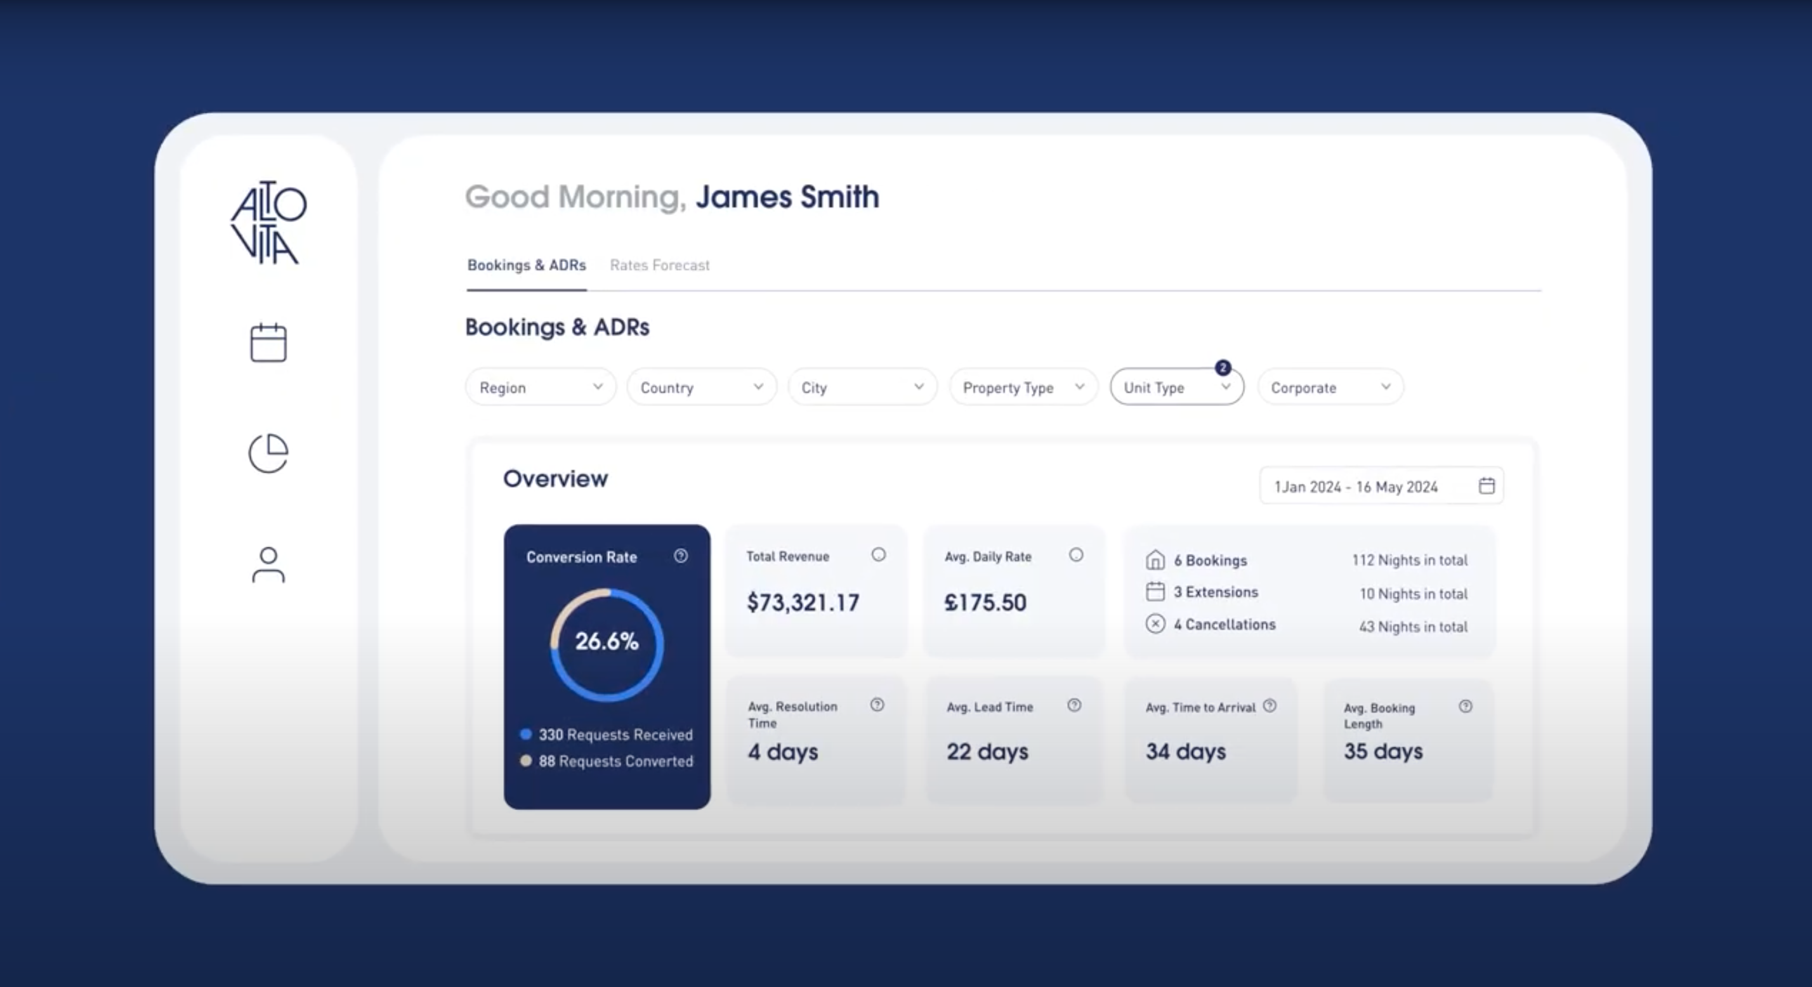Open the calendar sidebar icon
Image resolution: width=1812 pixels, height=987 pixels.
click(269, 343)
